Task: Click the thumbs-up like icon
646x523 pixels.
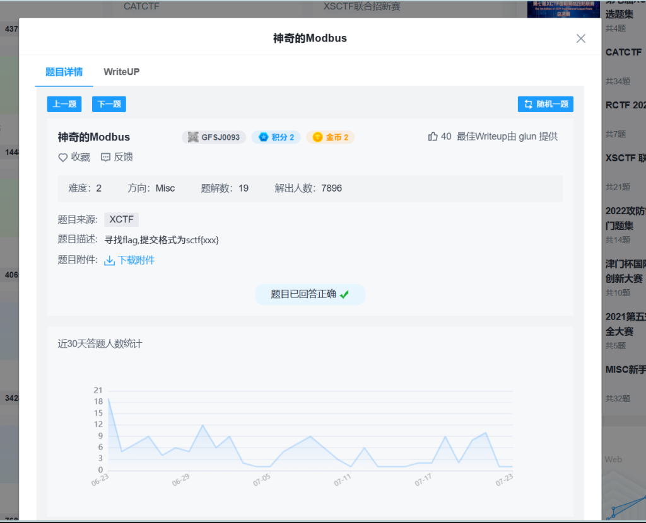Action: [433, 137]
